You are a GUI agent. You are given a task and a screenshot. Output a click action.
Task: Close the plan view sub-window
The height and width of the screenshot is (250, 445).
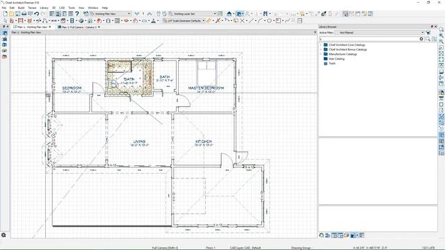tap(315, 33)
